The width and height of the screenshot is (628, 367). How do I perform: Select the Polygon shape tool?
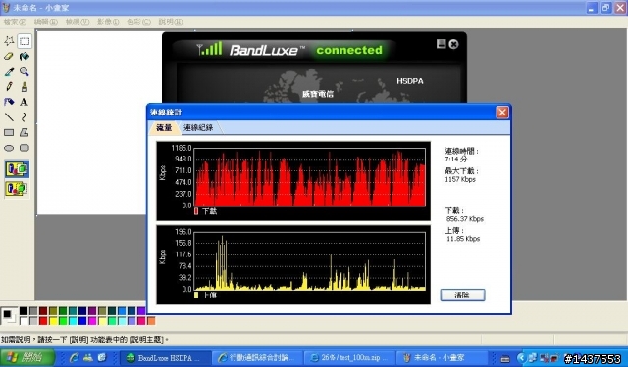coord(25,132)
